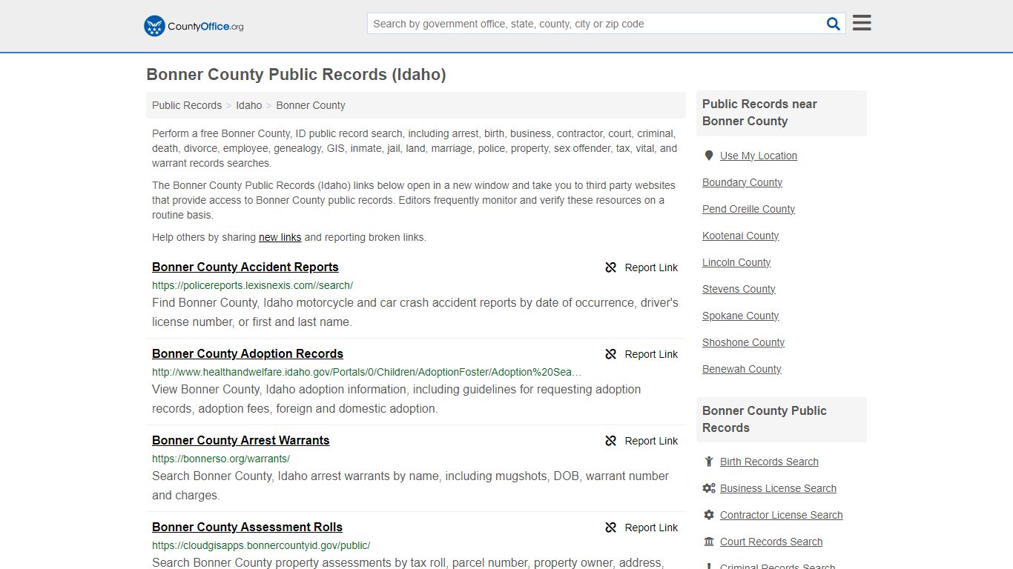Select Stevens County

739,289
